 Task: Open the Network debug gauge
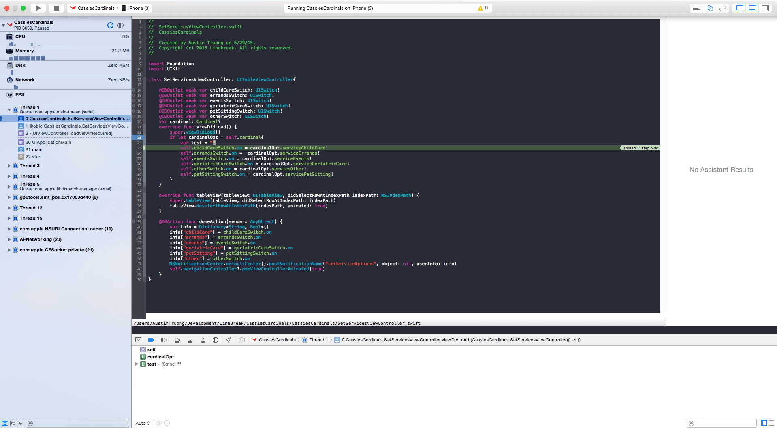coord(66,83)
